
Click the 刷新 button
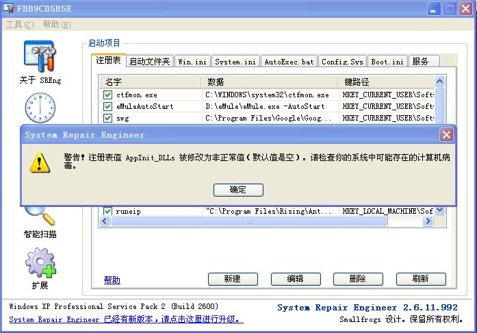(x=421, y=279)
